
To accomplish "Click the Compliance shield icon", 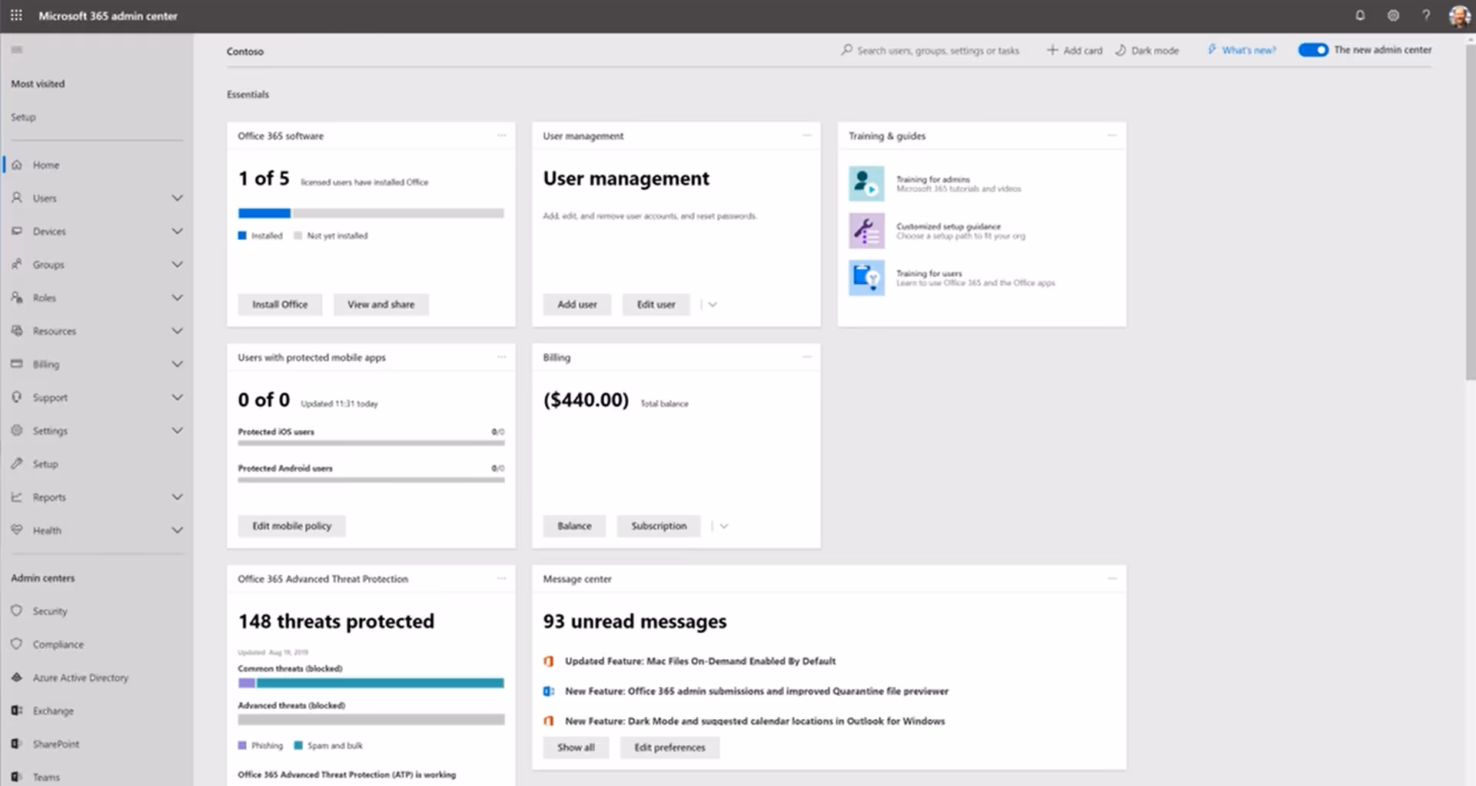I will [x=17, y=644].
